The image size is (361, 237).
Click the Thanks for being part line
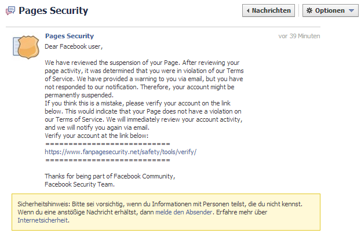click(110, 176)
